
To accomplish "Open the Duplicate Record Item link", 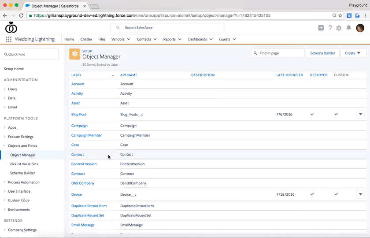I will (89, 206).
